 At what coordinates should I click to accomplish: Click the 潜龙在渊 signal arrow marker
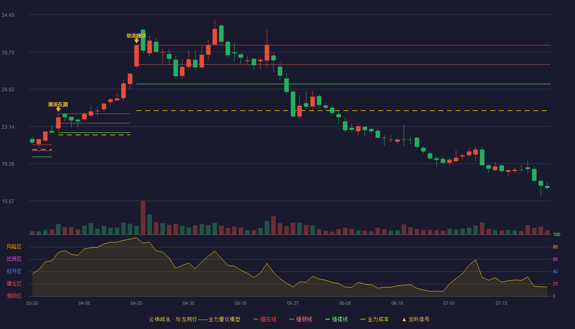coord(58,109)
